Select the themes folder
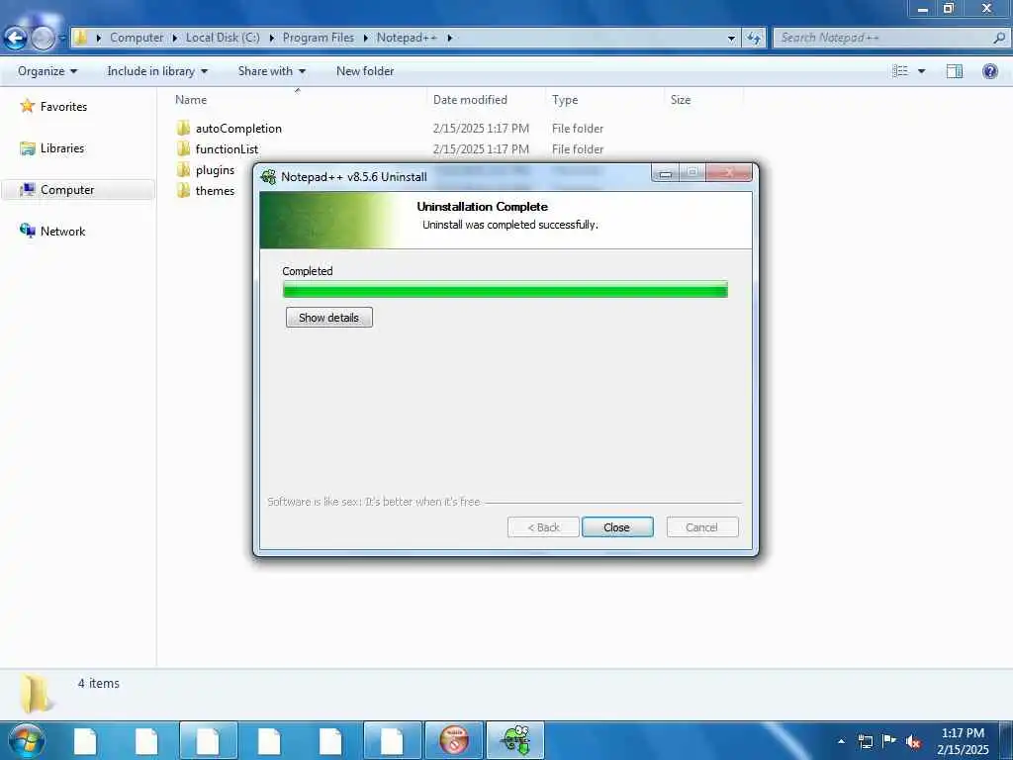 pyautogui.click(x=215, y=191)
